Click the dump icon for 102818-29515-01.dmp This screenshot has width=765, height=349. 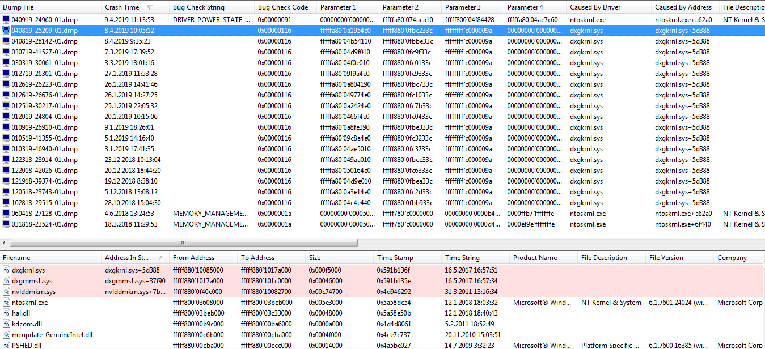point(6,203)
